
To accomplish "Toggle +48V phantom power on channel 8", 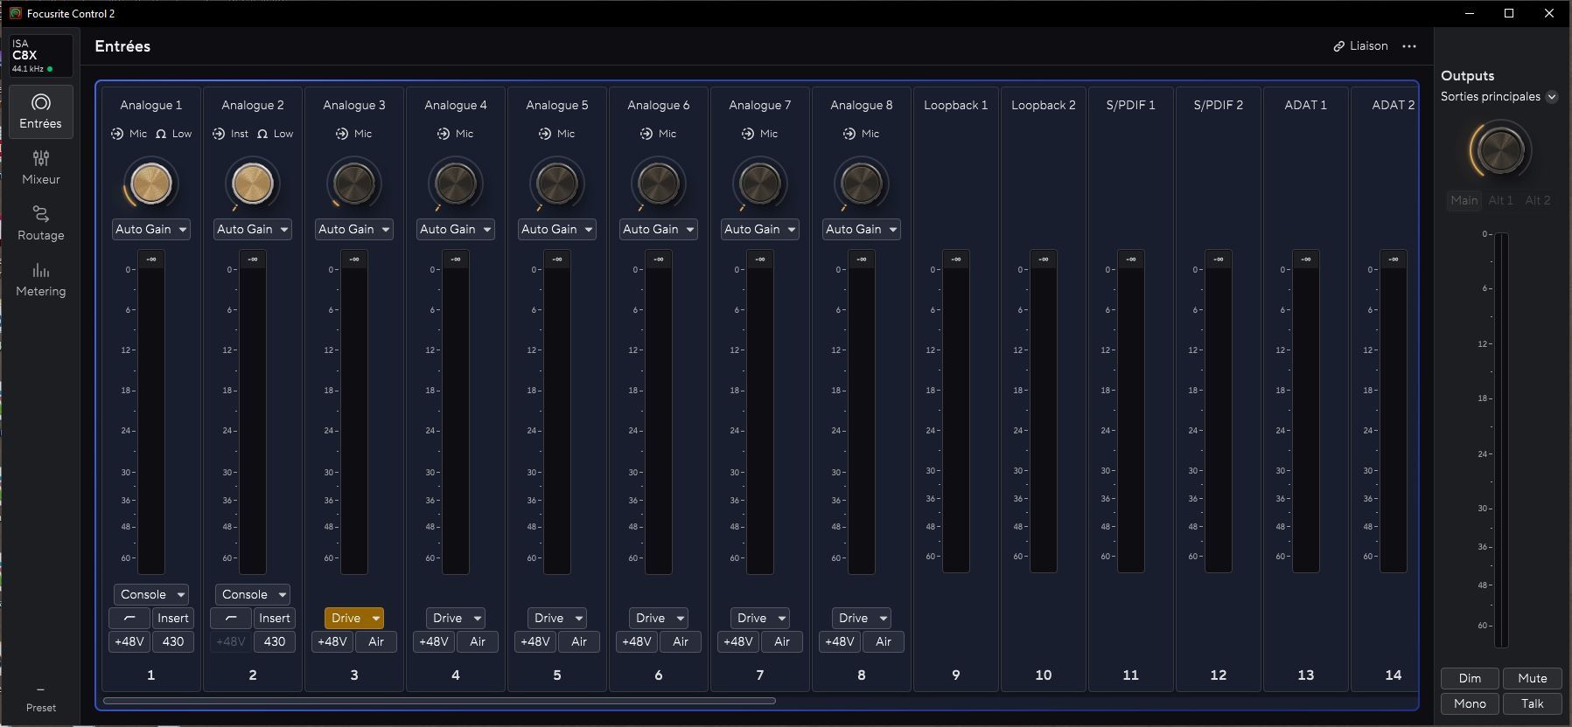I will point(840,641).
